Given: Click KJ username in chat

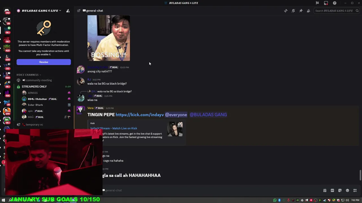Looking at the screenshot, I should pos(89,80).
